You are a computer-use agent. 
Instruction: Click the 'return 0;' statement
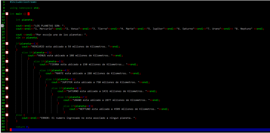(x=23, y=127)
